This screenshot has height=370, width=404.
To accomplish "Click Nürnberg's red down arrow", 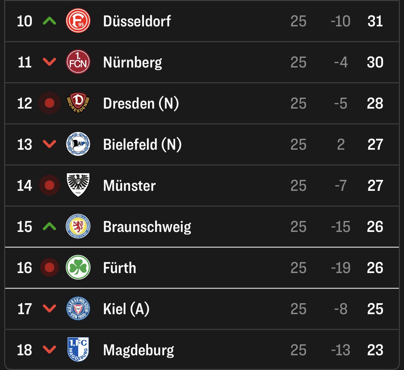I will [49, 62].
